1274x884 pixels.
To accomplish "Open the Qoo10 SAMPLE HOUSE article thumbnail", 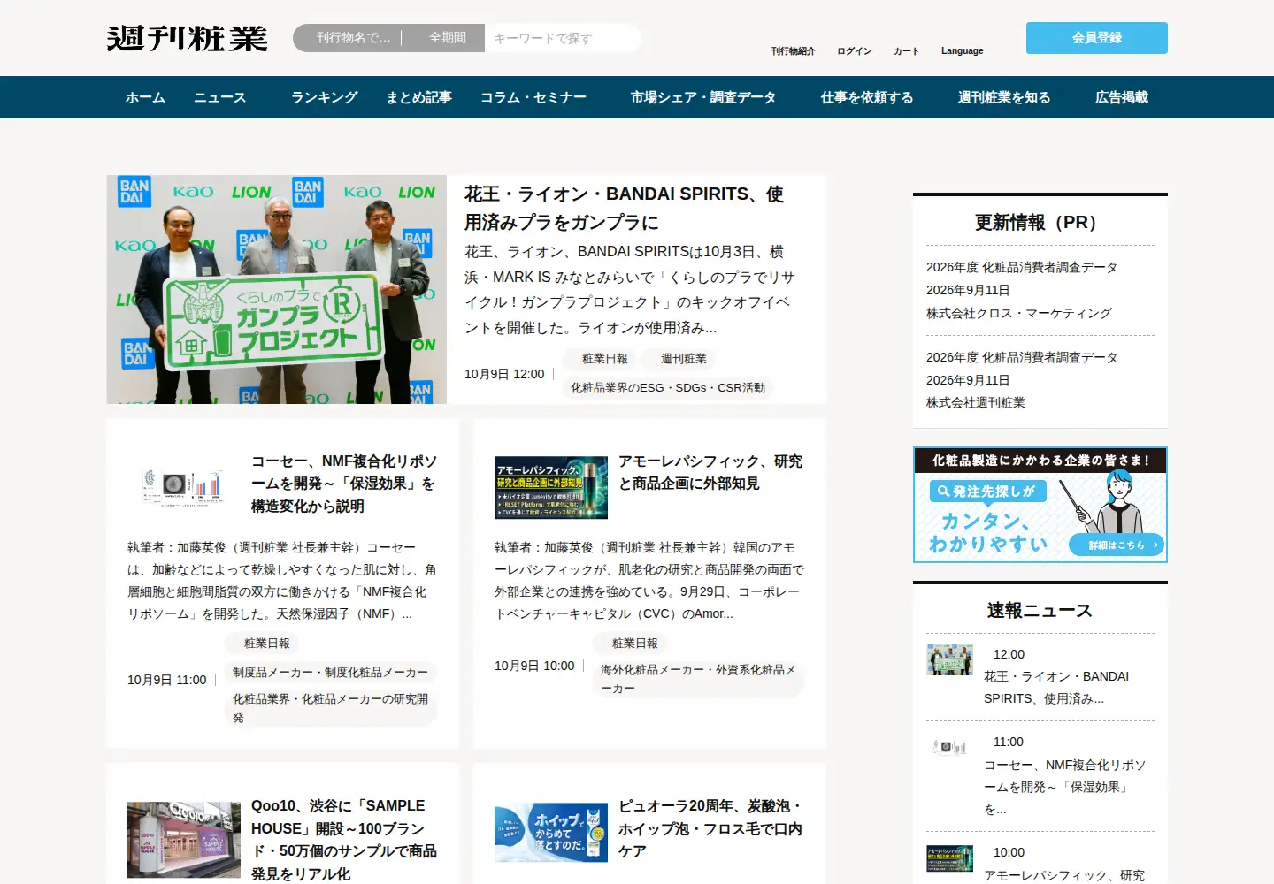I will coord(184,840).
